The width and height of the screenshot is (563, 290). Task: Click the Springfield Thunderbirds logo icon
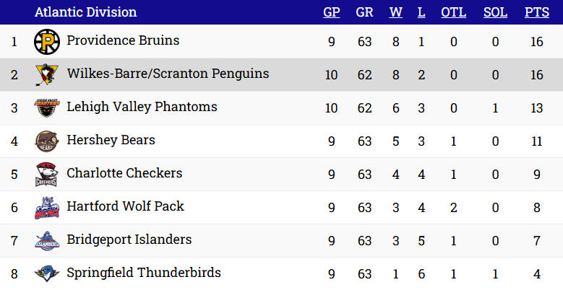[46, 274]
